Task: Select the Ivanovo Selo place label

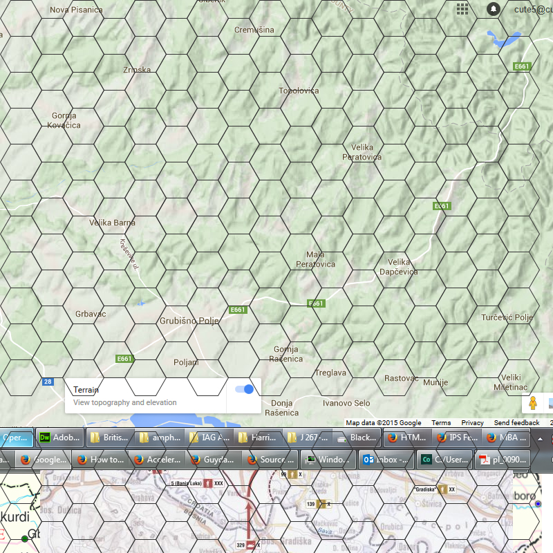Action: (346, 403)
